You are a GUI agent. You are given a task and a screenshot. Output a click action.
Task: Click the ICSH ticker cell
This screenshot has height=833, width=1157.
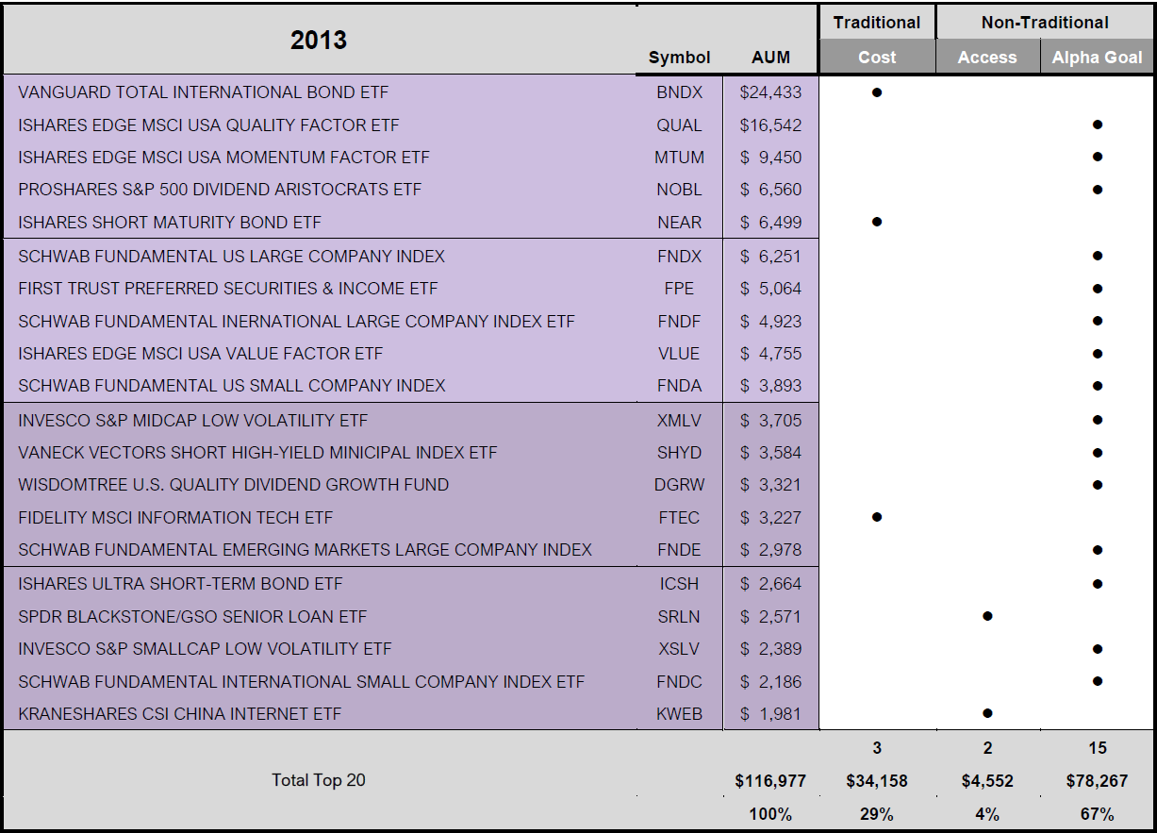679,583
